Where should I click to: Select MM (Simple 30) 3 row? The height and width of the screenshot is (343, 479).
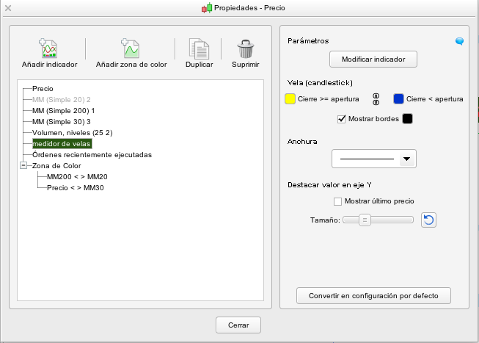tap(62, 122)
